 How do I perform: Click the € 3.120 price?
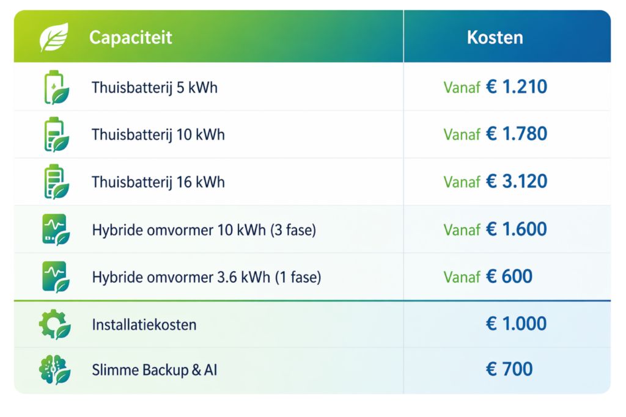pyautogui.click(x=516, y=181)
